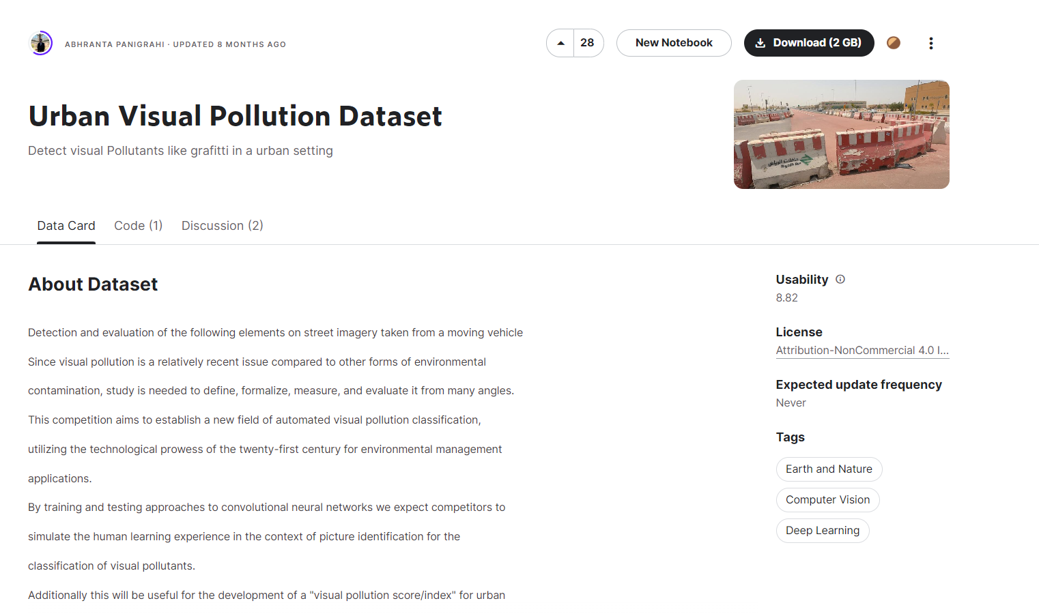View the upvote count of 28
Viewport: 1039px width, 616px height.
pos(588,43)
